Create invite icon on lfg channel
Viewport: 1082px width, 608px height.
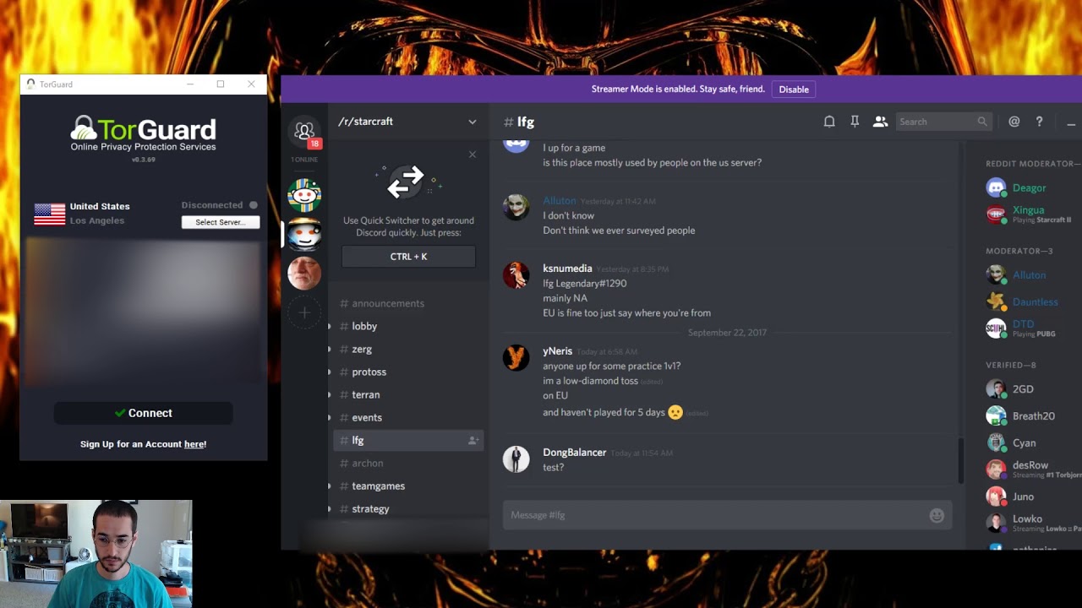pyautogui.click(x=473, y=441)
